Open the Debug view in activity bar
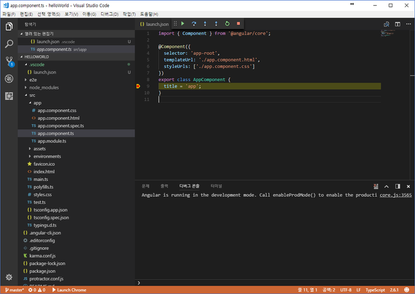This screenshot has width=415, height=294. [9, 79]
